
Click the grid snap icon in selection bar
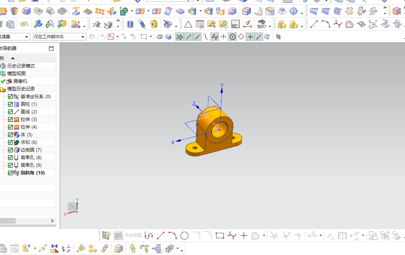tap(278, 37)
